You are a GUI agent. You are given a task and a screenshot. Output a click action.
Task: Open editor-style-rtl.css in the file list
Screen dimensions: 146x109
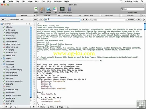coord(13,44)
